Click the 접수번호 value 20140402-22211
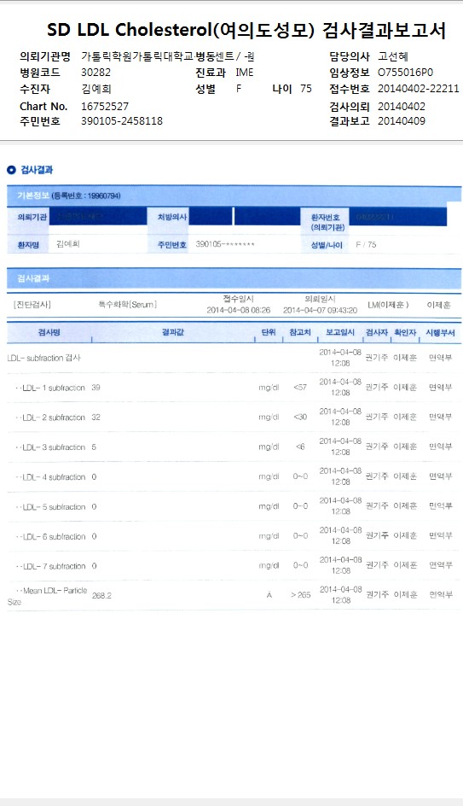The height and width of the screenshot is (806, 463). (x=419, y=89)
